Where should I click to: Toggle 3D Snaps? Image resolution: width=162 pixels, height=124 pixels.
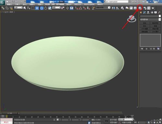(x=76, y=8)
